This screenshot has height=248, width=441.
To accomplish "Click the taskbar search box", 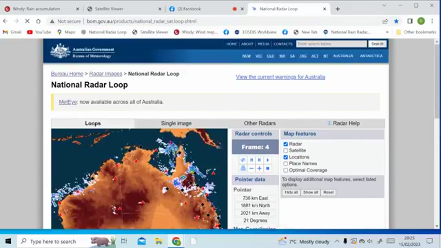I will 66,241.
